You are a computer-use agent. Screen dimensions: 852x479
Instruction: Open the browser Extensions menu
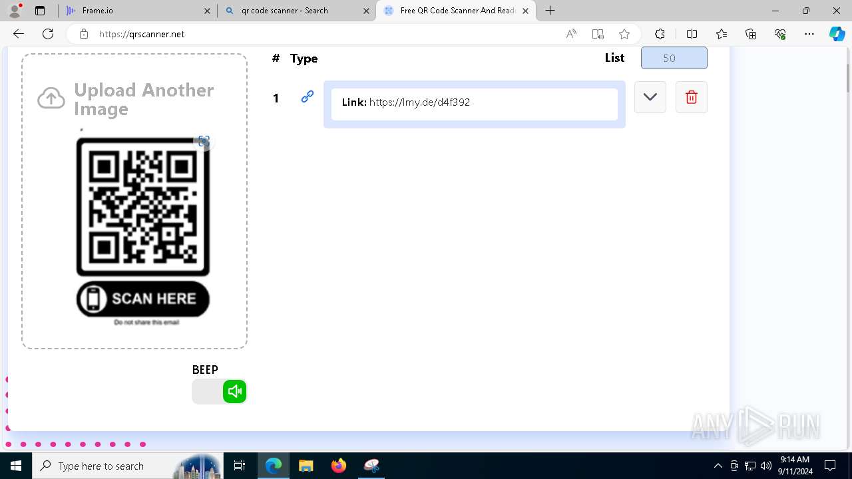coord(660,34)
